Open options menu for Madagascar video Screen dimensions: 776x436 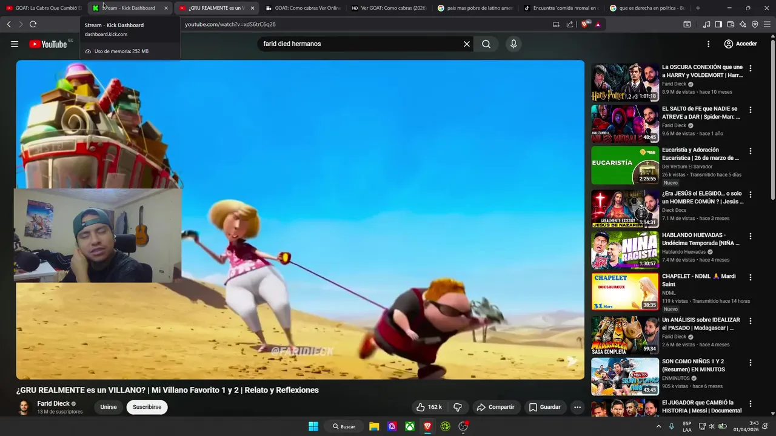(751, 321)
